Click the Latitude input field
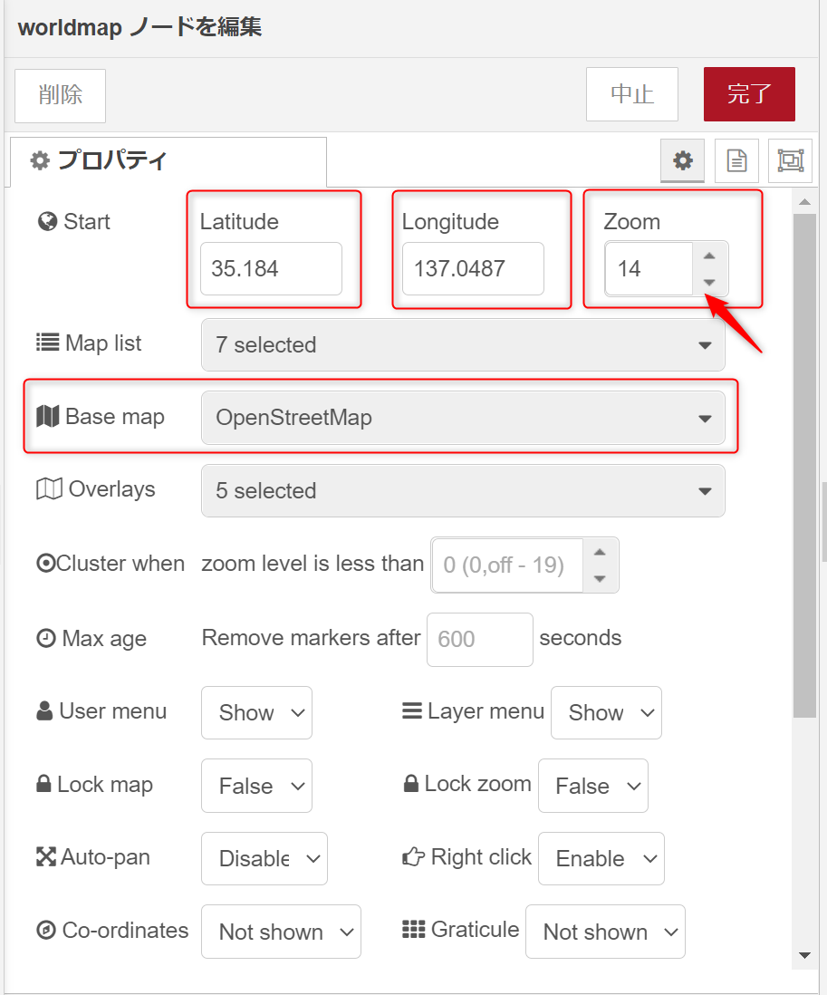The height and width of the screenshot is (995, 827). click(x=272, y=268)
